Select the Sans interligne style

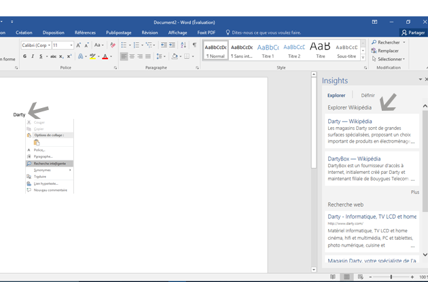pos(242,50)
